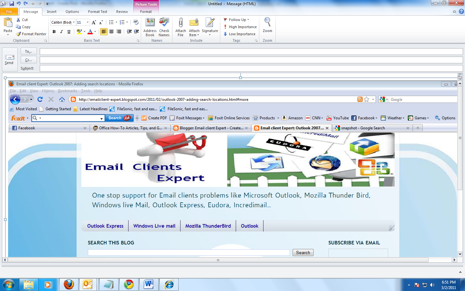Click Attach File paperclip icon

181,22
